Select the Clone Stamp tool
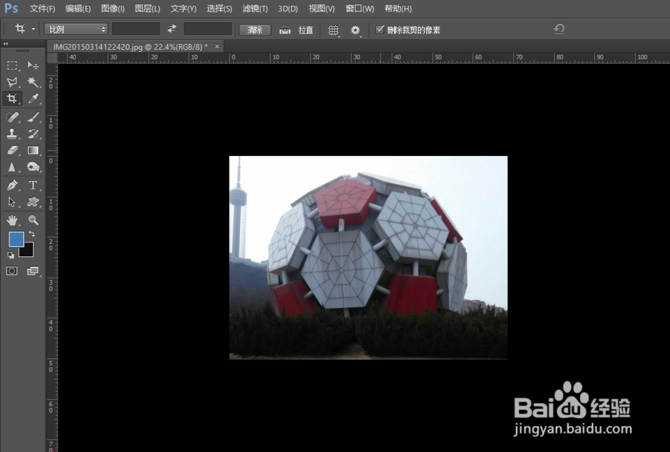 (x=12, y=134)
